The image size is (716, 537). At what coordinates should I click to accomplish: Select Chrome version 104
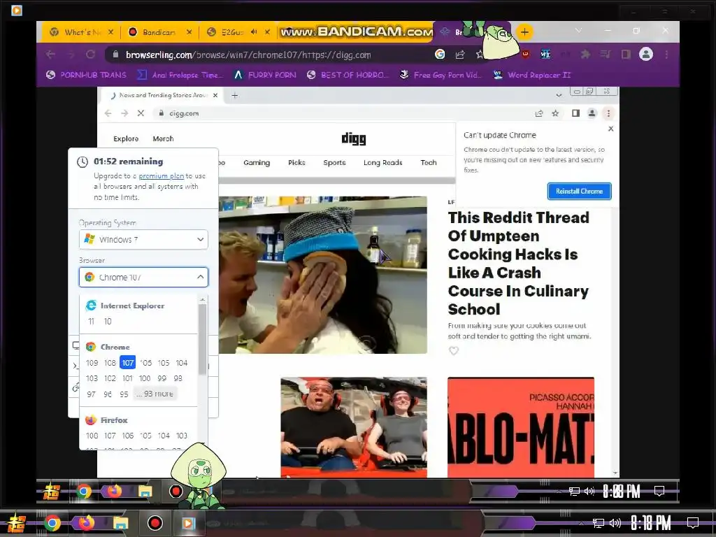point(182,363)
